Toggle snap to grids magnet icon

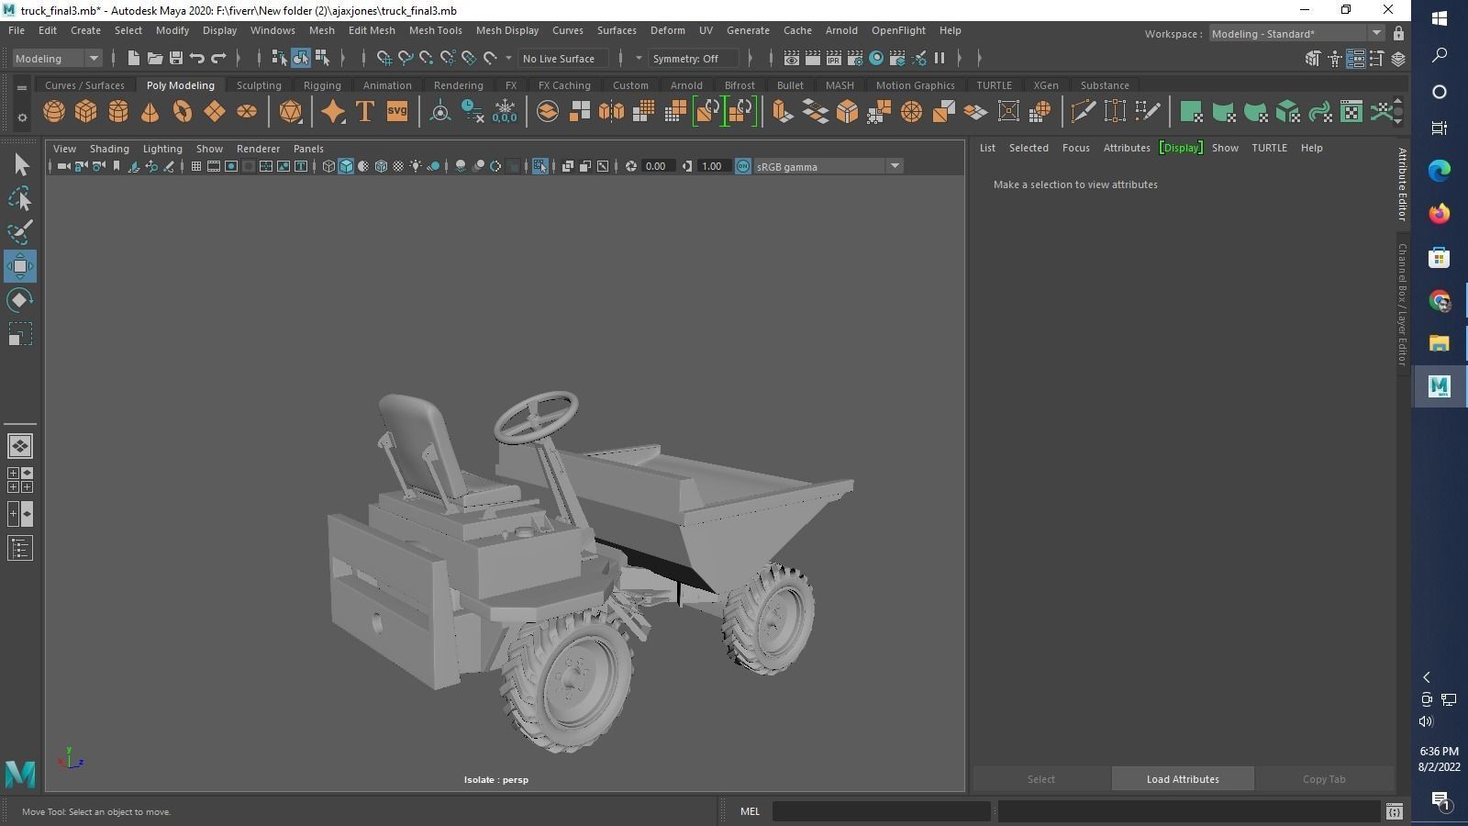384,59
